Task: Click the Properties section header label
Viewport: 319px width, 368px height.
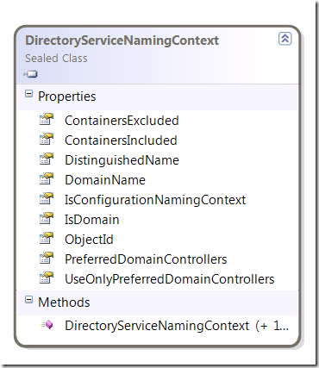Action: click(x=67, y=97)
